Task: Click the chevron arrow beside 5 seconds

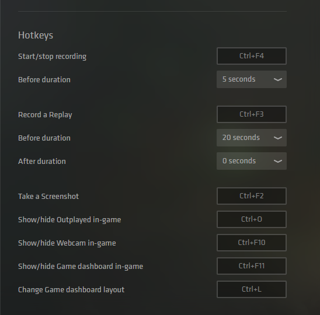Action: [x=277, y=79]
